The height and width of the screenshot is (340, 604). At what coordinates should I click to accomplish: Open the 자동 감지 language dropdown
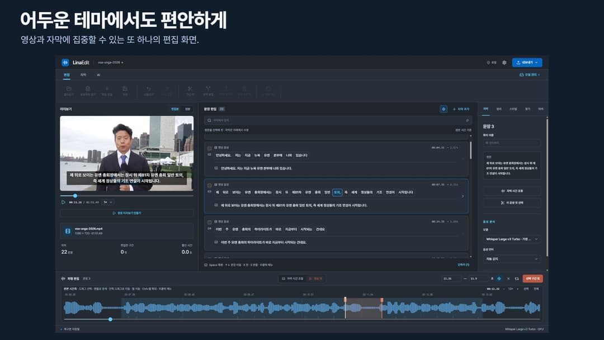[x=512, y=259]
